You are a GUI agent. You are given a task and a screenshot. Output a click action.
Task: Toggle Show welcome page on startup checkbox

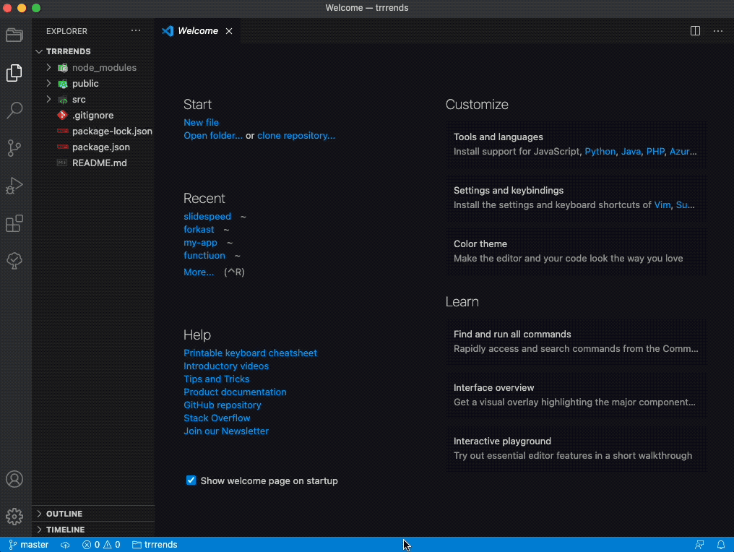click(191, 480)
